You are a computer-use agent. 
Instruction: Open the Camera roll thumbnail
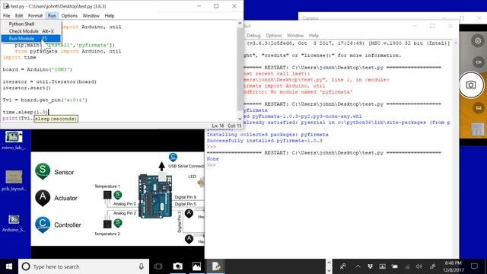[x=477, y=129]
